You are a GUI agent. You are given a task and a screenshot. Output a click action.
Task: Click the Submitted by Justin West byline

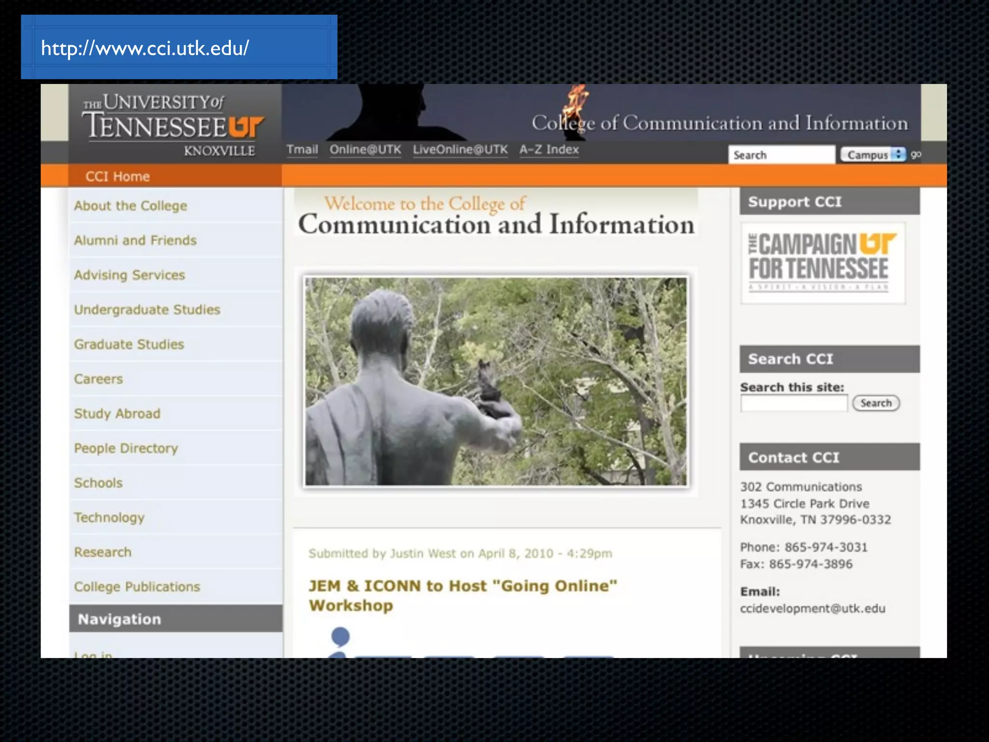coord(460,554)
